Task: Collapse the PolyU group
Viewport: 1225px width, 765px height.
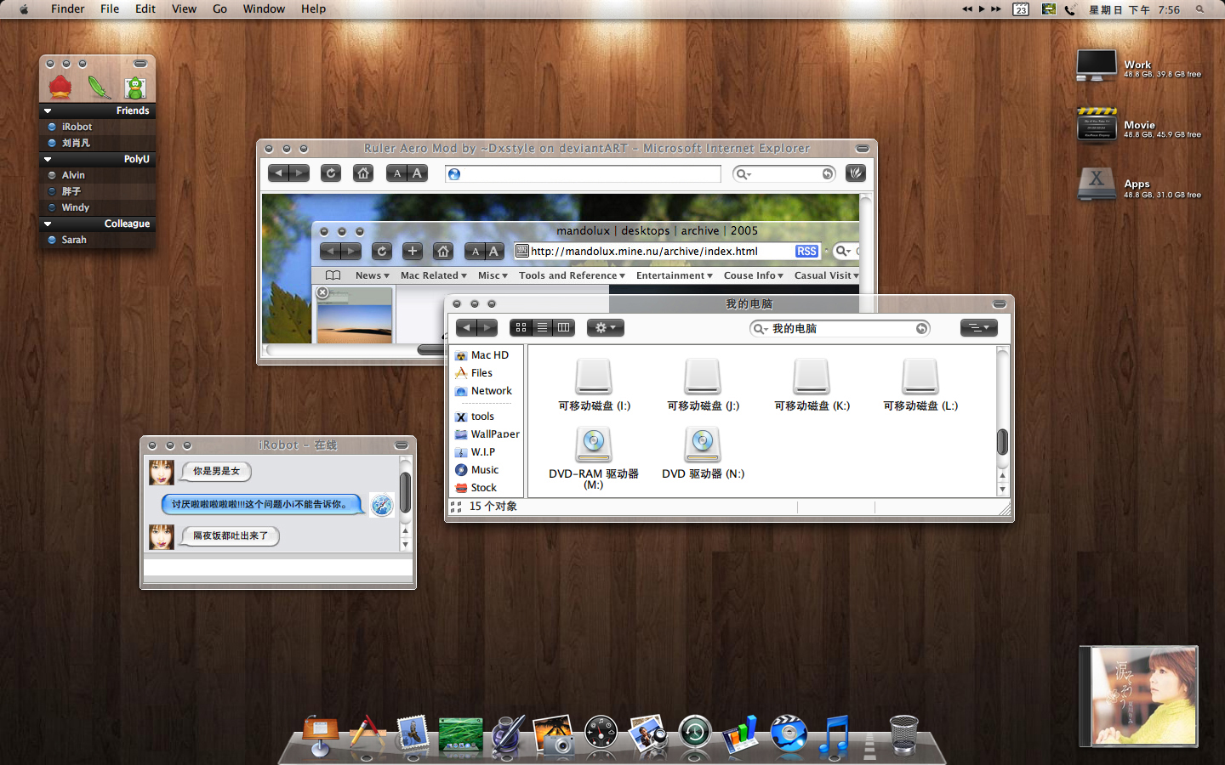Action: click(x=48, y=159)
